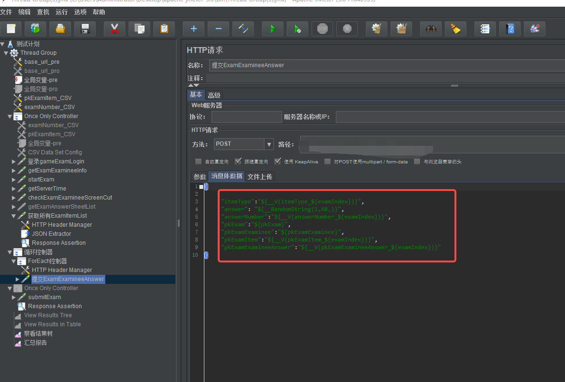Click the 名称 name input field

(387, 65)
